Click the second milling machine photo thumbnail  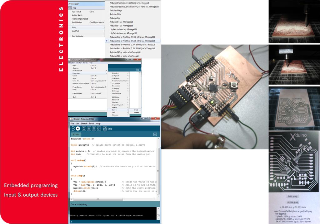(294, 65)
